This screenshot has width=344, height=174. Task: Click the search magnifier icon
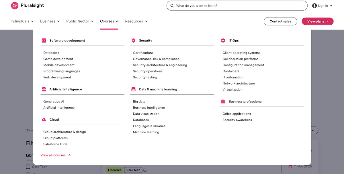point(172,5)
